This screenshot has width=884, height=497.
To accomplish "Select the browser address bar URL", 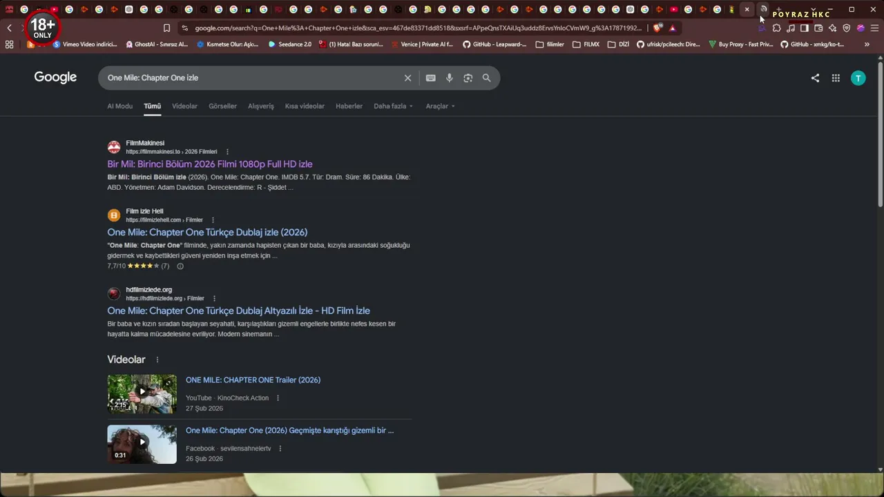I will 419,28.
